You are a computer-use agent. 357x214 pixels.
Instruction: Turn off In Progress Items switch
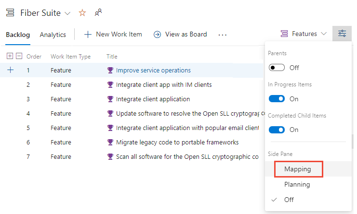(277, 99)
